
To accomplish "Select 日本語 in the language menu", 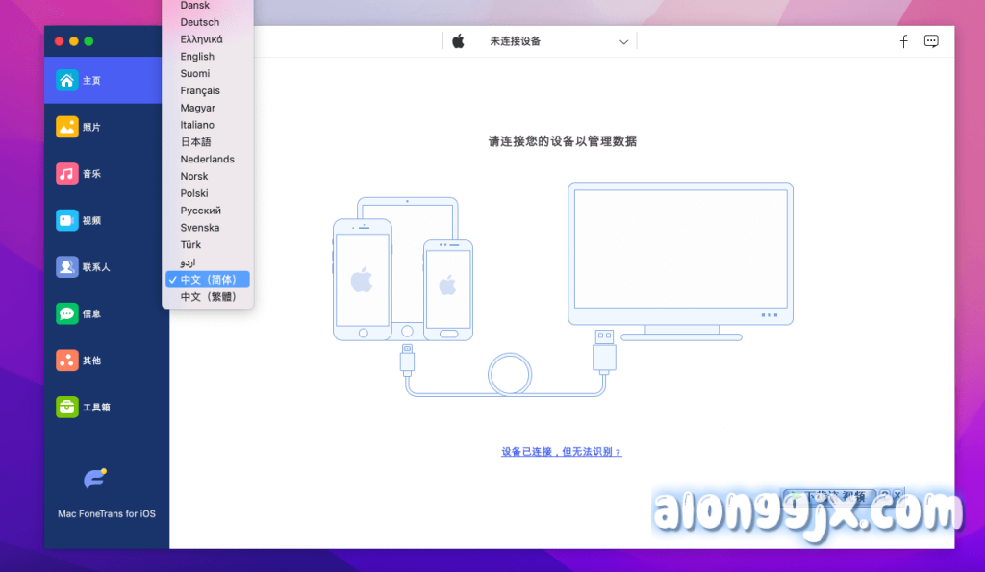I will coord(195,142).
